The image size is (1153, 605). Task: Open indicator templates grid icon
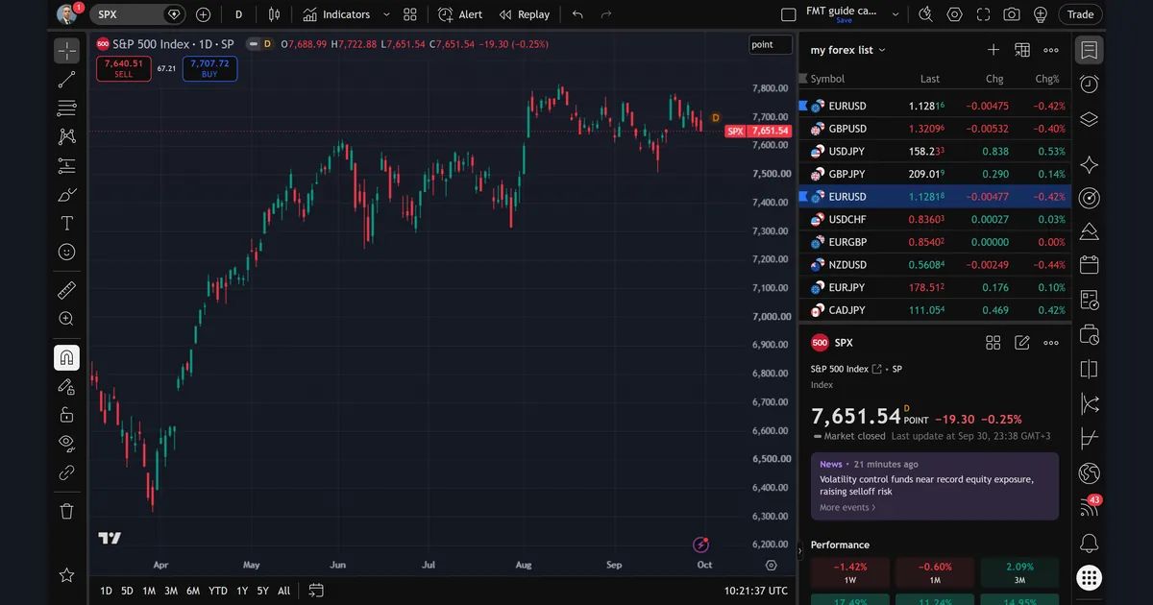pos(410,14)
